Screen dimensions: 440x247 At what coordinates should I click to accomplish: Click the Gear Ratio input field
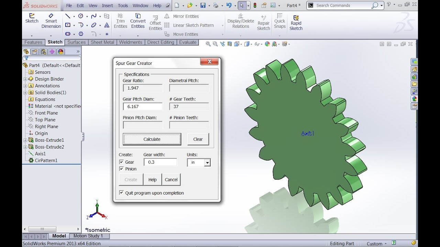click(x=143, y=88)
